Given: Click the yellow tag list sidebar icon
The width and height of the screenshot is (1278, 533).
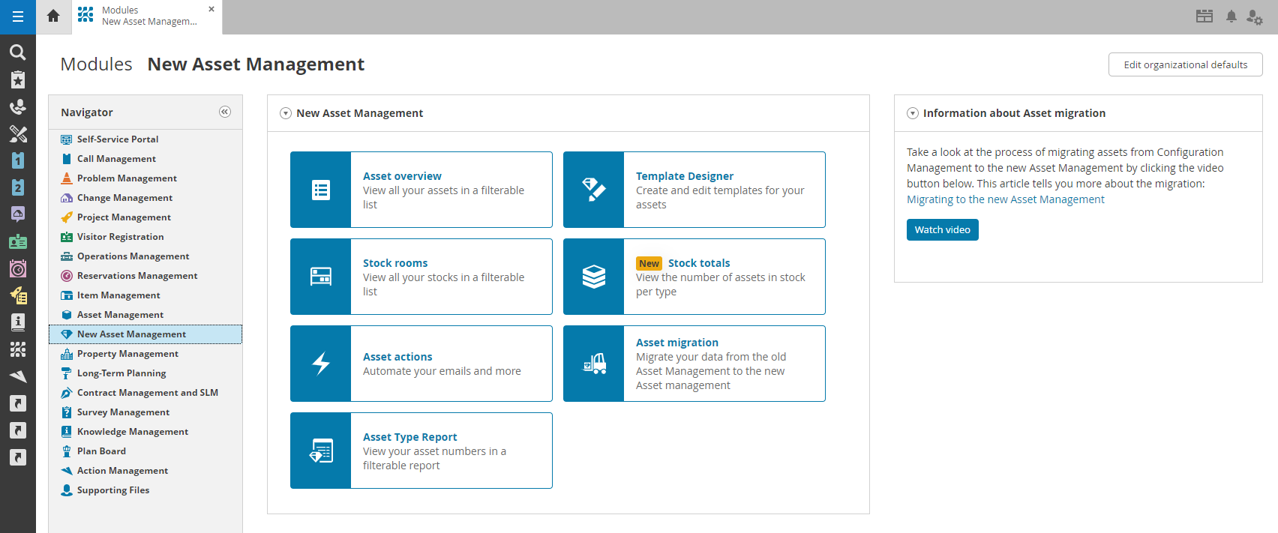Looking at the screenshot, I should click(18, 295).
